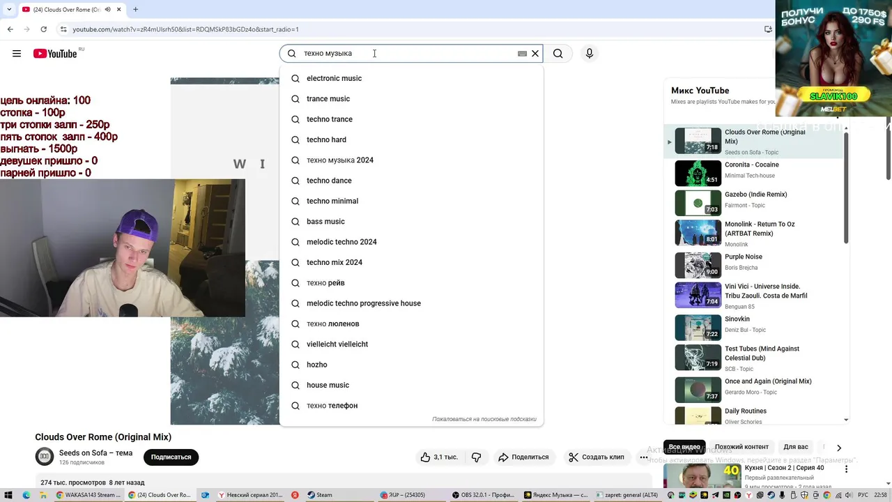Start voice search with the microphone icon

pyautogui.click(x=590, y=54)
